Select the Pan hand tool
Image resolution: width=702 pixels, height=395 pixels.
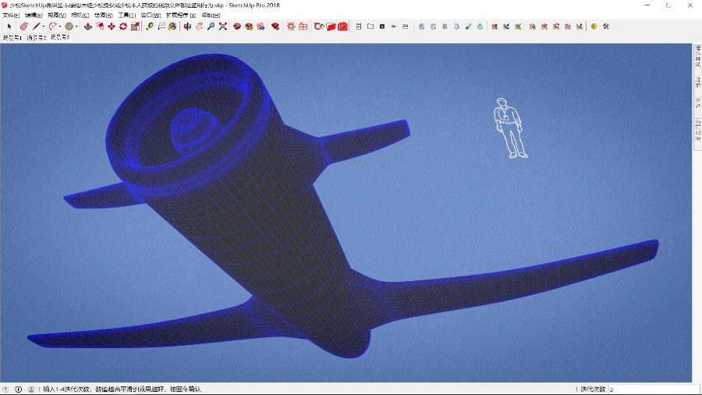(x=199, y=27)
